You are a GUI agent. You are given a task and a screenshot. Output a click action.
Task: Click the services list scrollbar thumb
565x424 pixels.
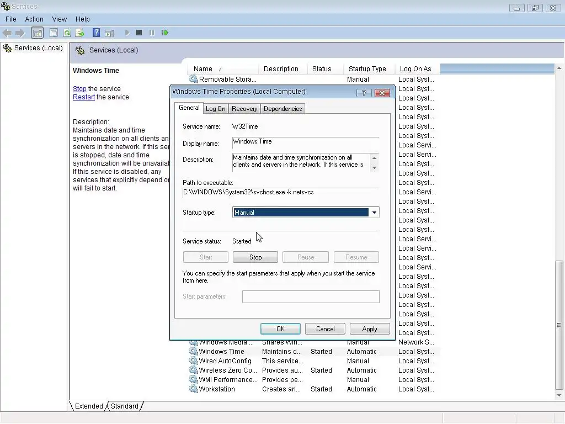[x=559, y=325]
